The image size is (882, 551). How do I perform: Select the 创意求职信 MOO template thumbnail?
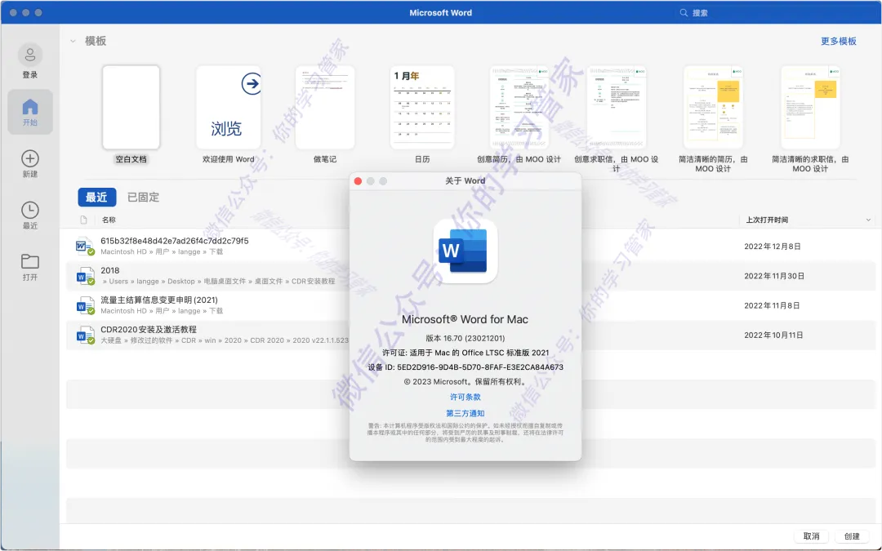coord(617,108)
